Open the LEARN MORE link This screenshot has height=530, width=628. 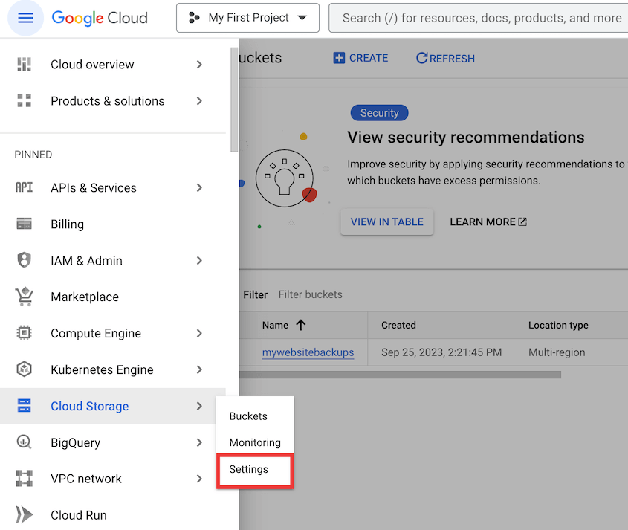[488, 222]
